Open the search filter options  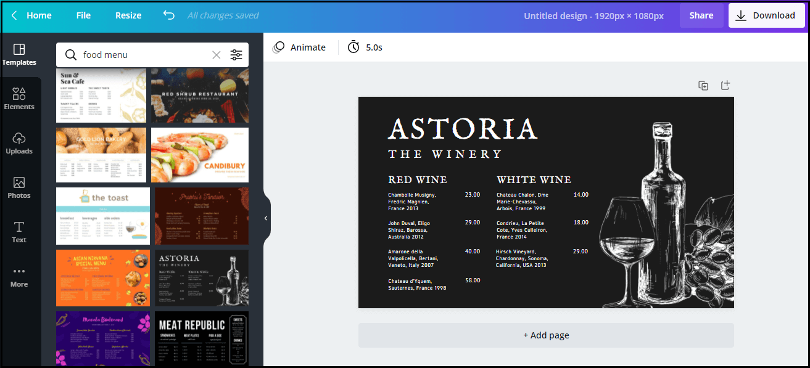click(x=236, y=55)
